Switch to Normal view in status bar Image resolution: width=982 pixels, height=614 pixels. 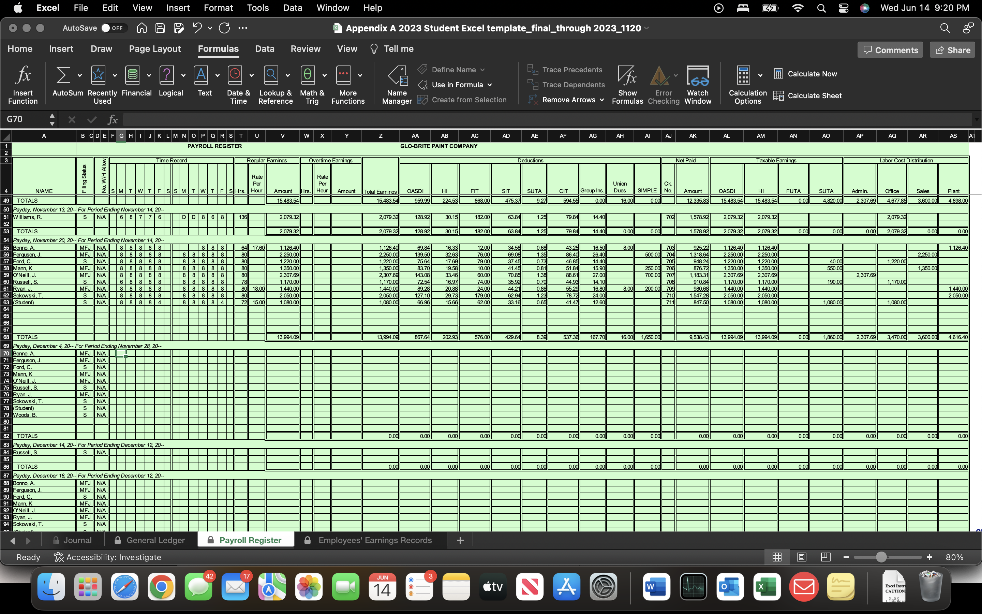tap(777, 557)
